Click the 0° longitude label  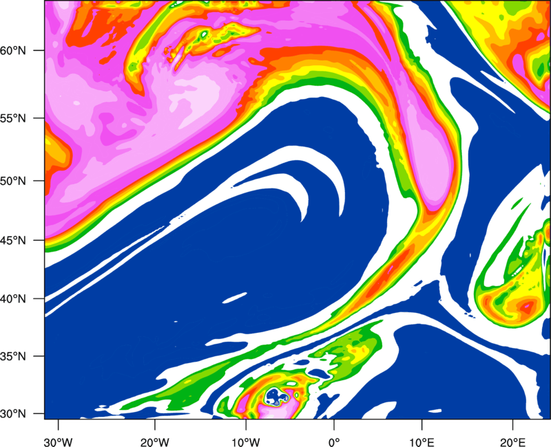tap(334, 442)
